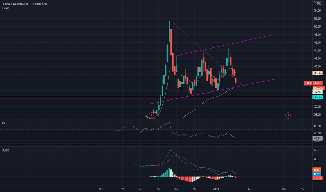Open the USD currency selector
This screenshot has height=192, width=326.
tap(319, 3)
